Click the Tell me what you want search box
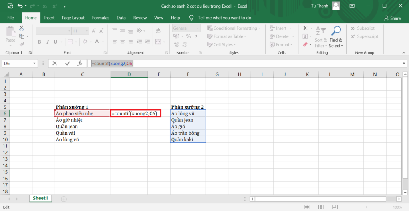Image resolution: width=409 pixels, height=211 pixels. (x=224, y=18)
